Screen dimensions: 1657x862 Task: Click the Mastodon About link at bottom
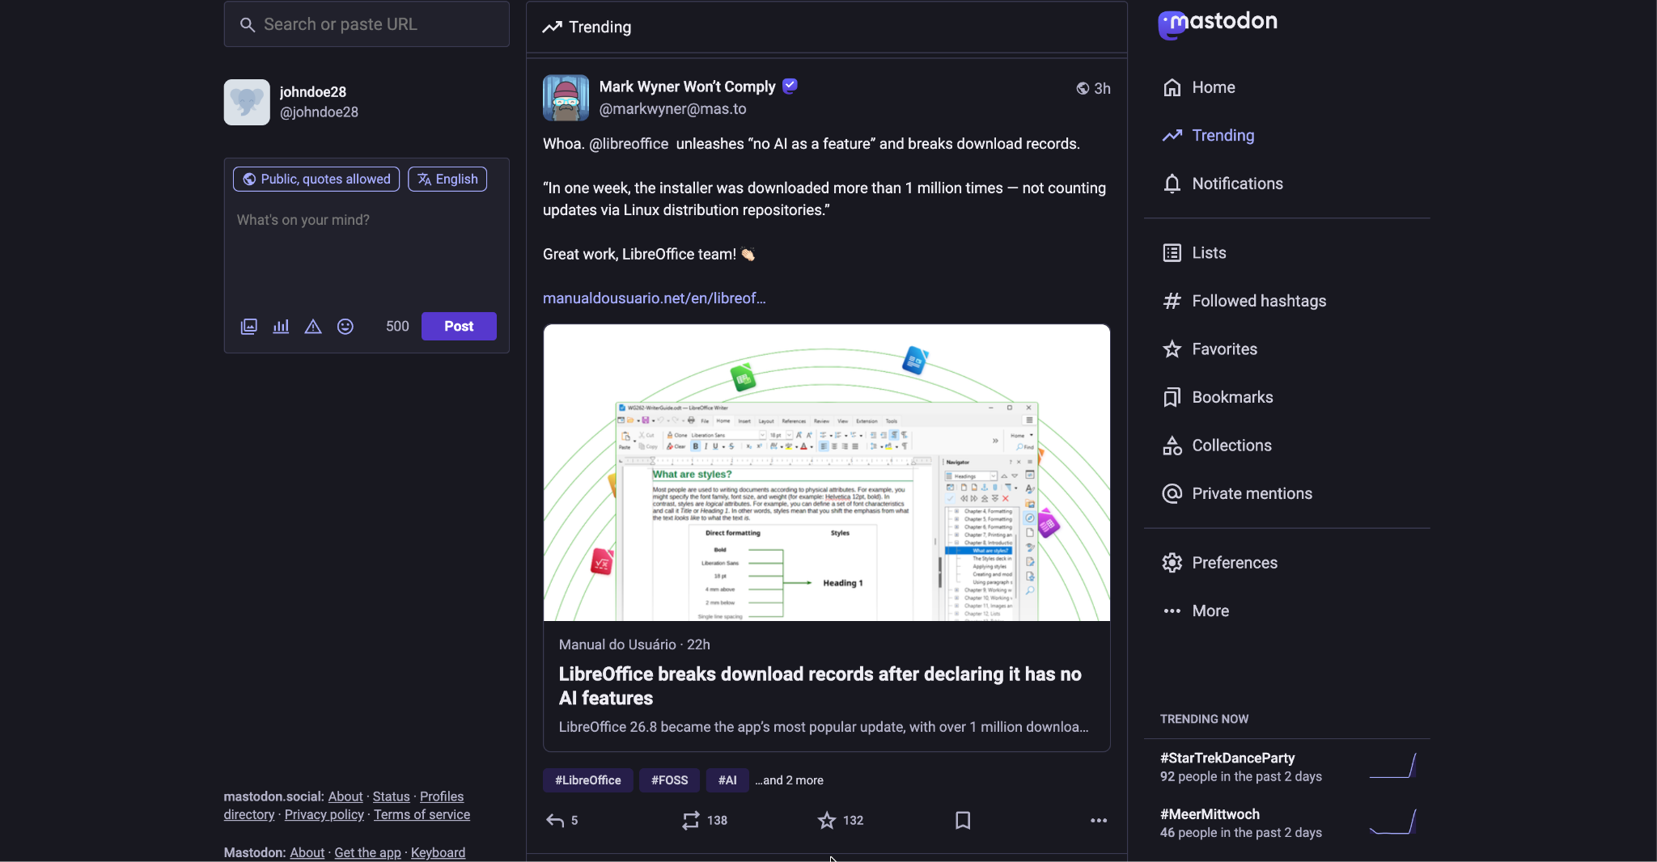[x=307, y=853]
